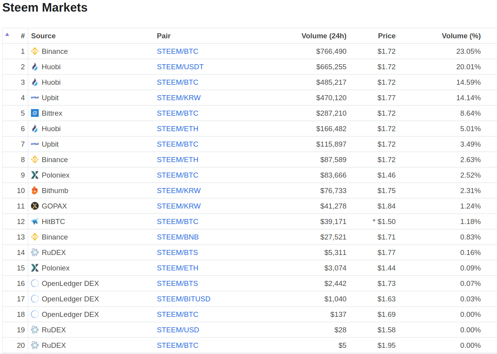Click the Bittrex logo in row 5
This screenshot has height=354, width=497.
coord(35,113)
